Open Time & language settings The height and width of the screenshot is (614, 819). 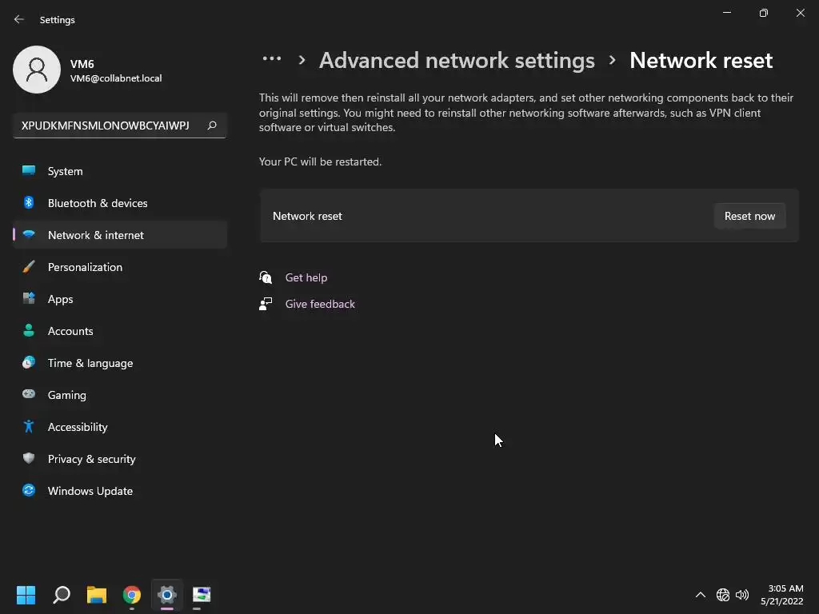pos(90,363)
